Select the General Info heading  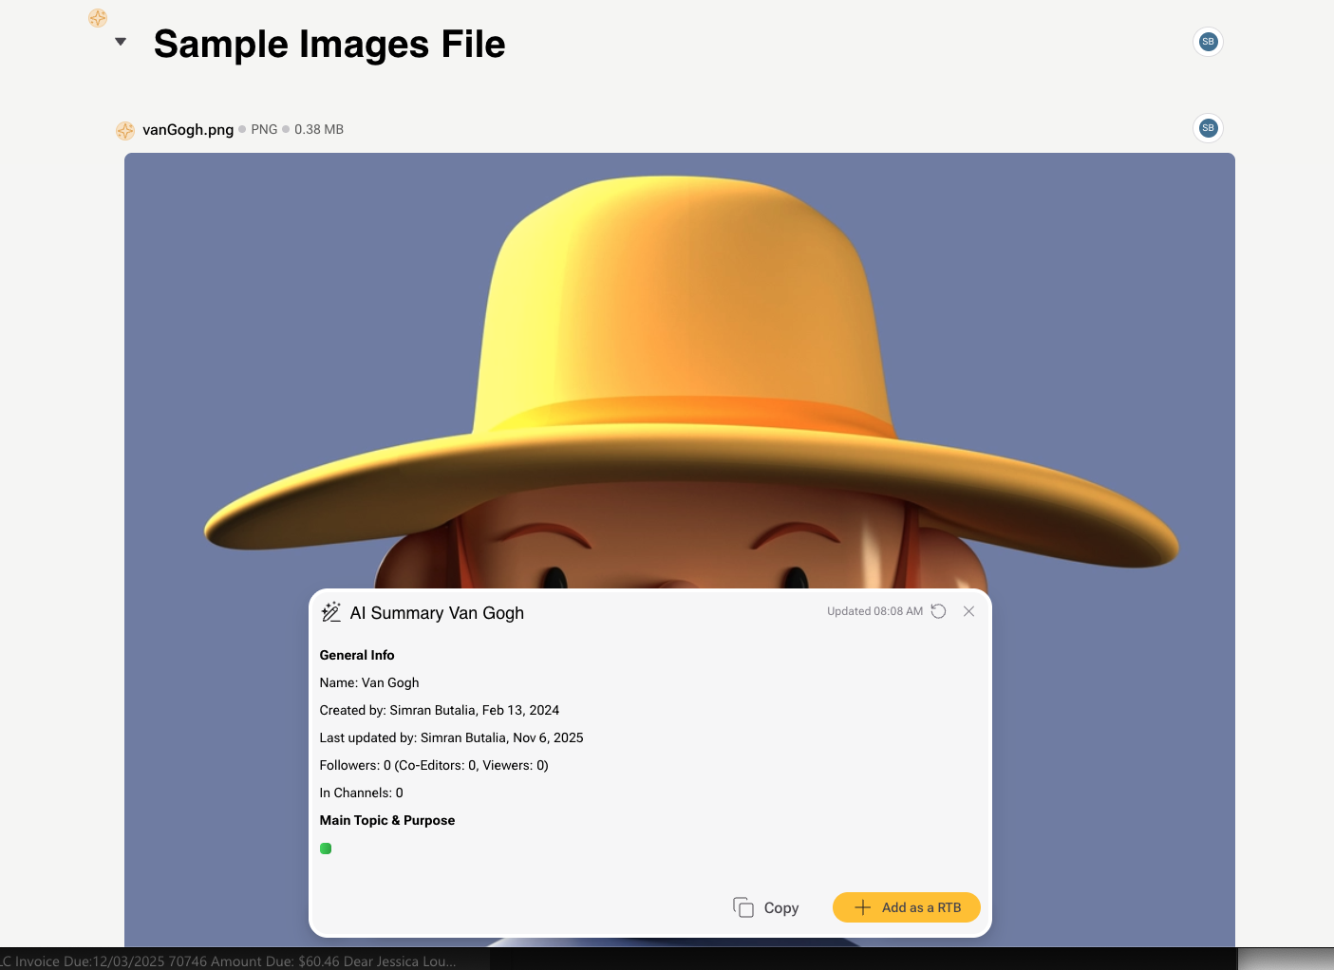357,655
